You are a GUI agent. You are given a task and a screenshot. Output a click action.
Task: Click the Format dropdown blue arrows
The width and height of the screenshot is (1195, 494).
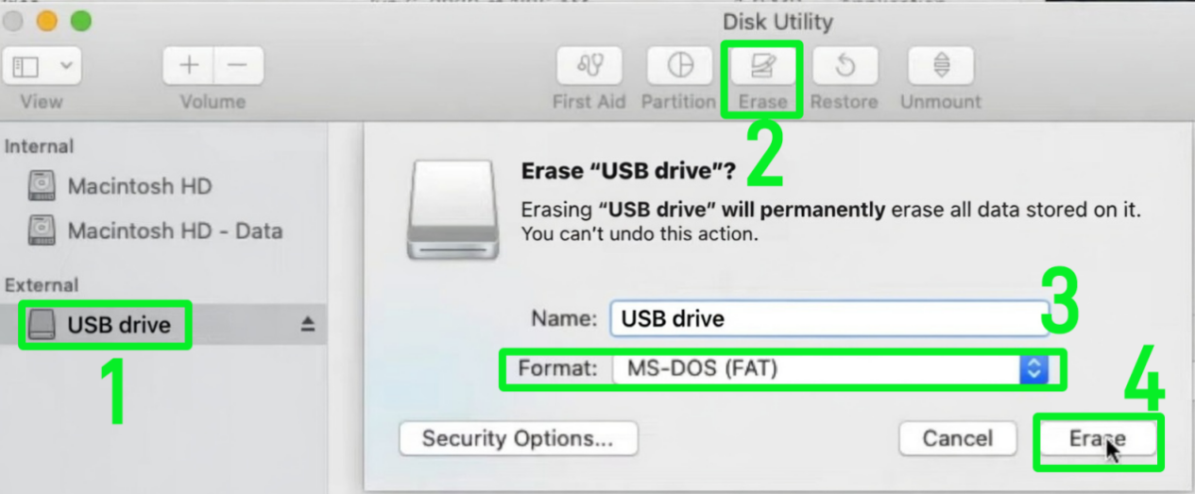click(x=1033, y=369)
